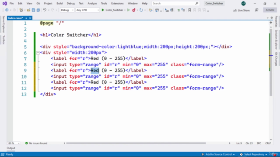Open the Analyze menu
The image size is (280, 157).
pos(92,3)
